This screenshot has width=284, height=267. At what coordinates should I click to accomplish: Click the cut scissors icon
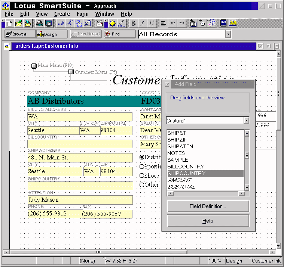pyautogui.click(x=70, y=23)
